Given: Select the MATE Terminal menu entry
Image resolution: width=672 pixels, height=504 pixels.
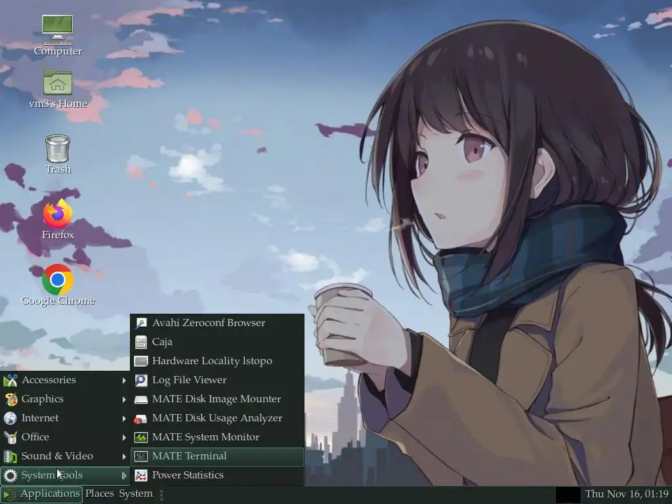Looking at the screenshot, I should [217, 457].
